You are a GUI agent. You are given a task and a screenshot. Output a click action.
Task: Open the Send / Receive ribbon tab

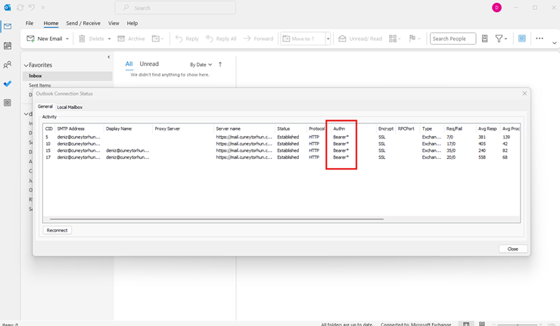(83, 23)
